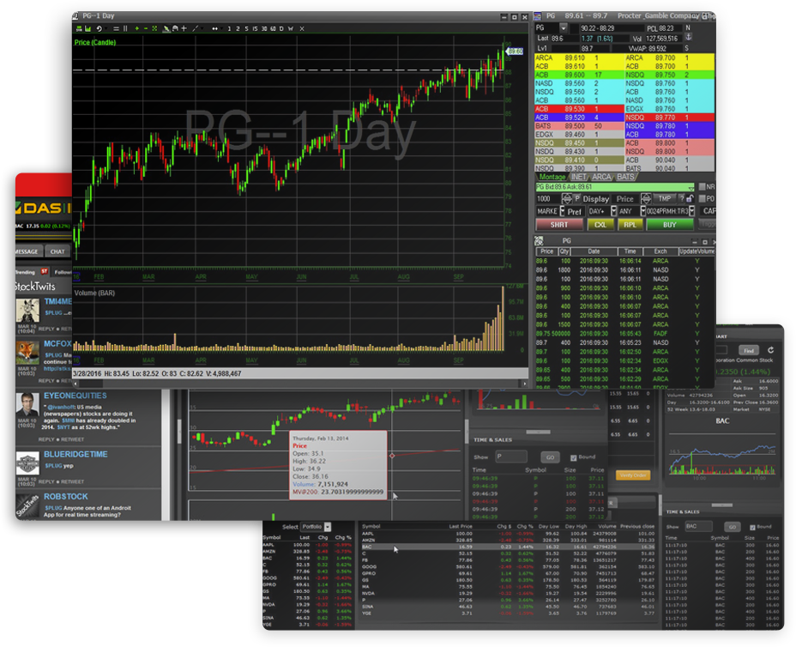Click the Time & Sales window icon for PG

point(540,241)
